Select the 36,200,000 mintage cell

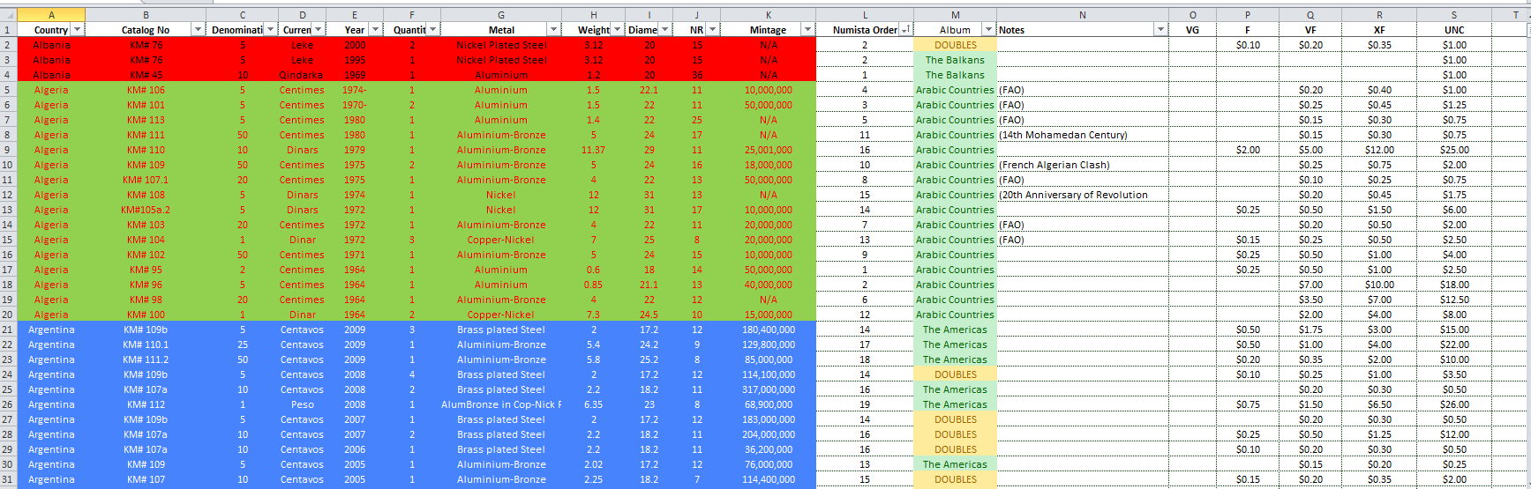[x=768, y=449]
